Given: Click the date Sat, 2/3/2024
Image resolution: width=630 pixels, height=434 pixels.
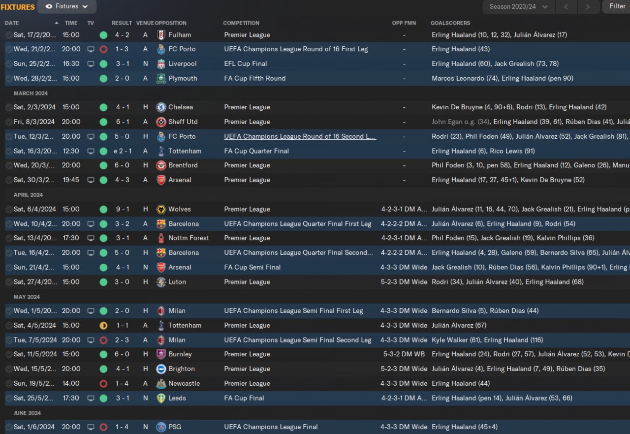Looking at the screenshot, I should pos(34,107).
